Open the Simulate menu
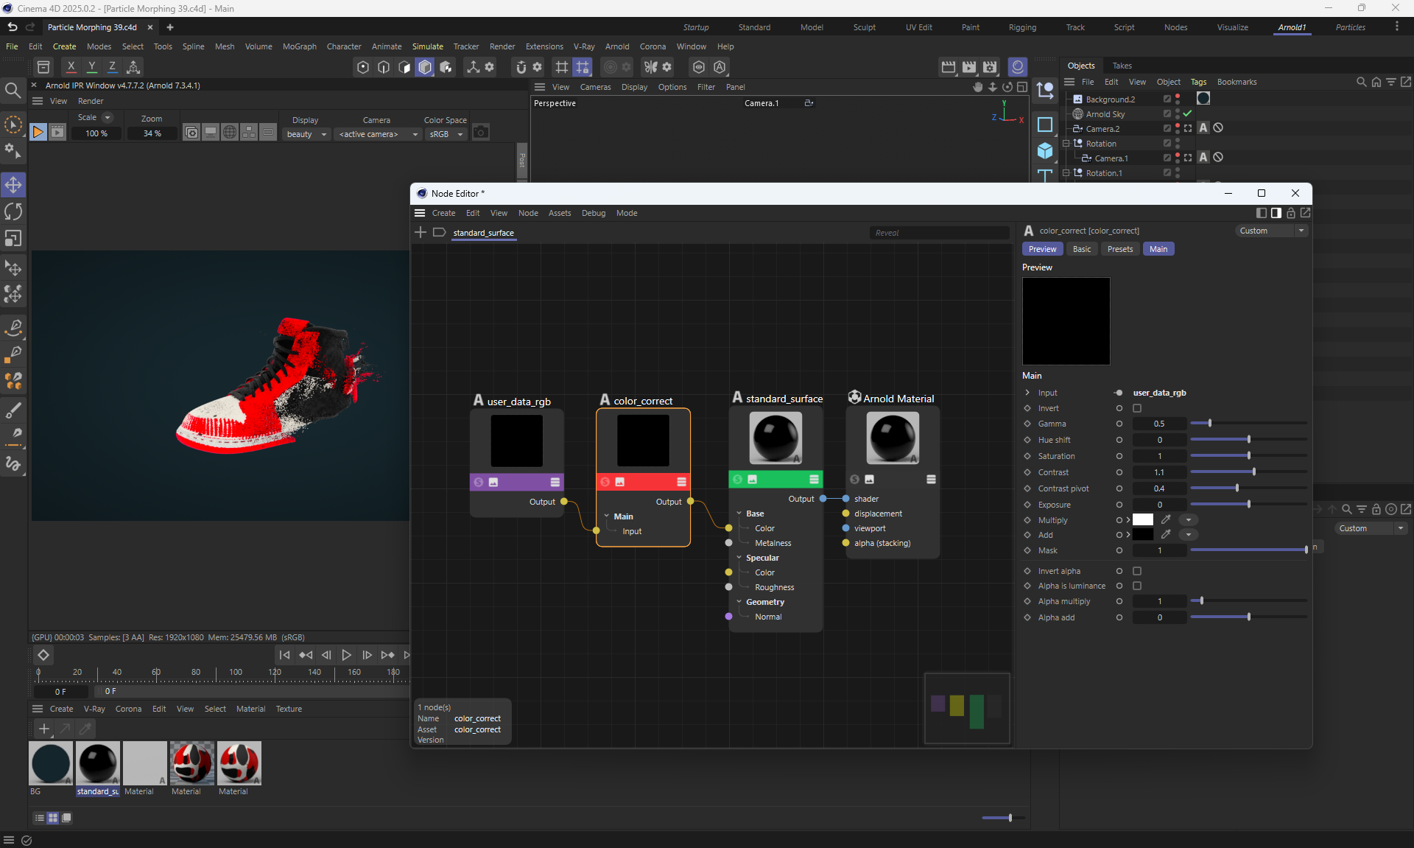Screen dimensions: 1414x848 pos(427,46)
